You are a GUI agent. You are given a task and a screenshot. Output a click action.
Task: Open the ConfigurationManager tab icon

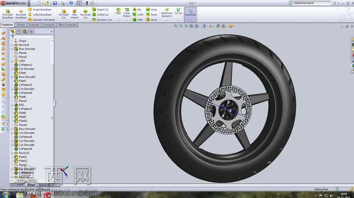pos(25,32)
